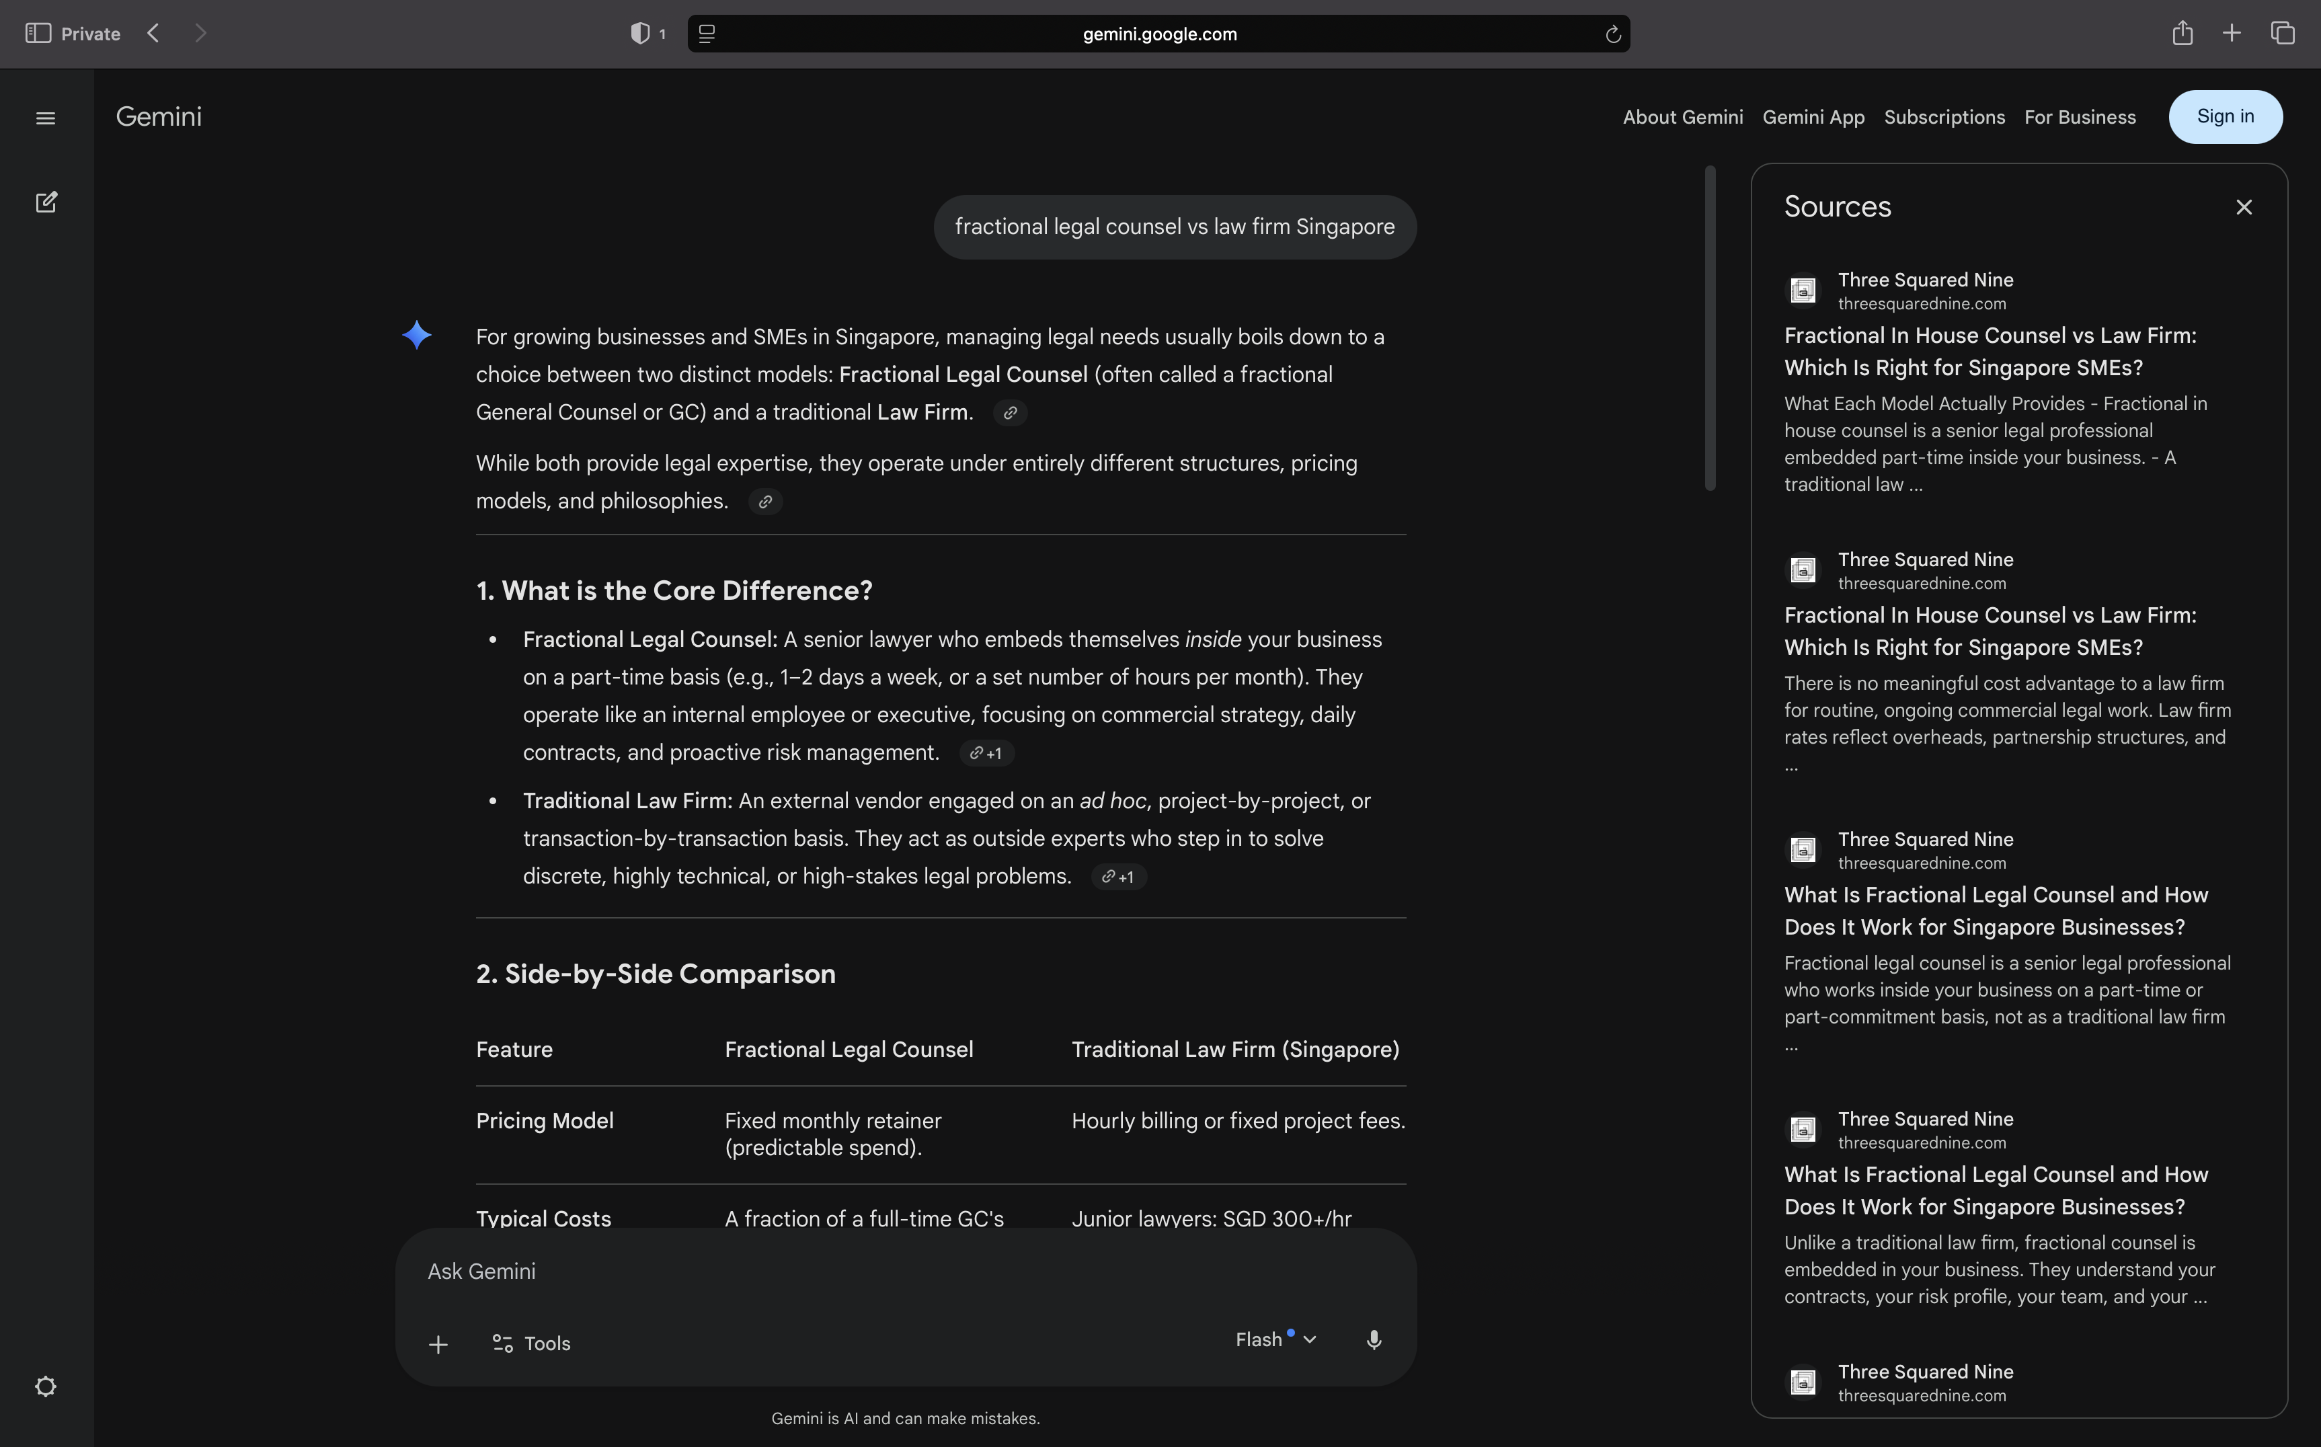Open About Gemini in the top navigation

point(1683,117)
